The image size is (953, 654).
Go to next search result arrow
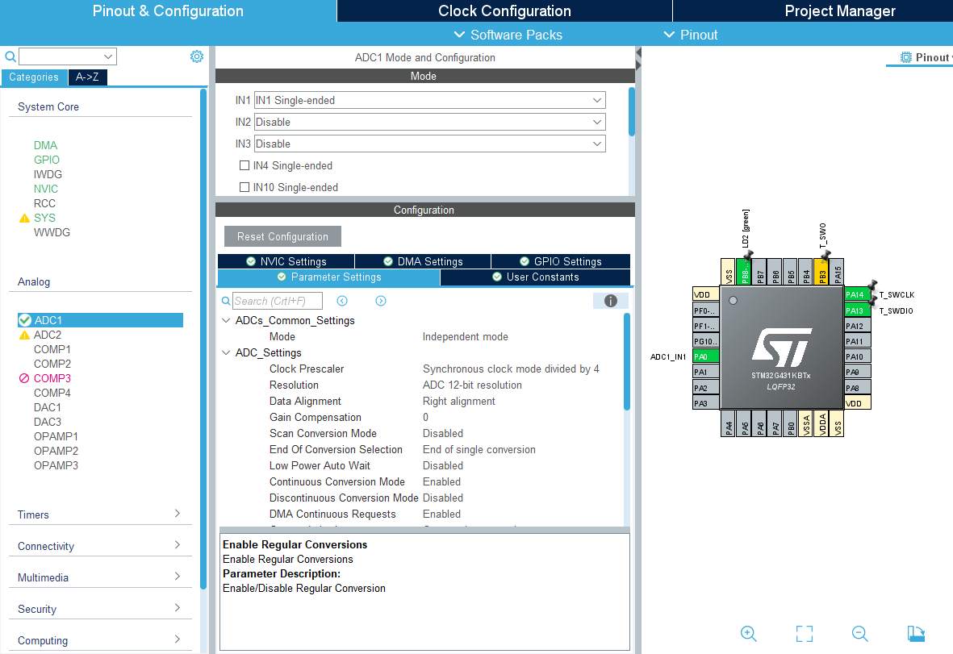[381, 301]
